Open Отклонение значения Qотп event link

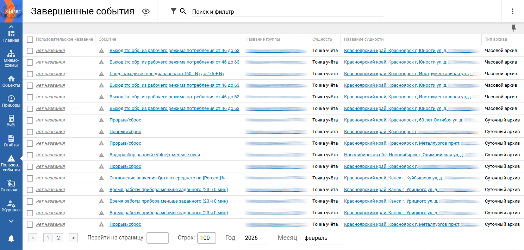167,178
